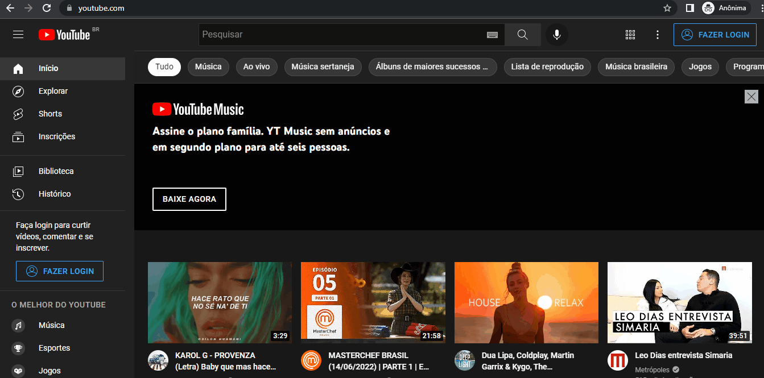Screen dimensions: 764x378
Task: Bookmark page with star icon
Action: (667, 8)
